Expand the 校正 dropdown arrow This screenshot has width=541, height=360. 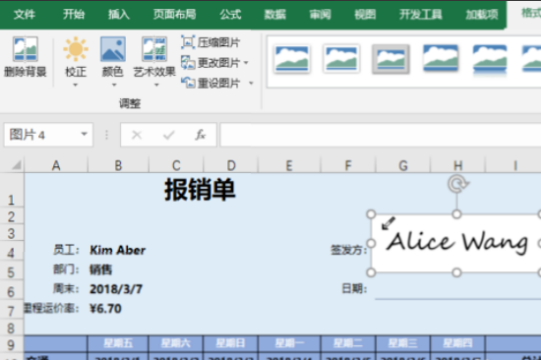pyautogui.click(x=75, y=85)
